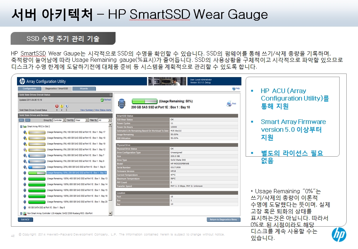Click the drive icon for Bay 13
358x249 pixels.
tap(25, 179)
